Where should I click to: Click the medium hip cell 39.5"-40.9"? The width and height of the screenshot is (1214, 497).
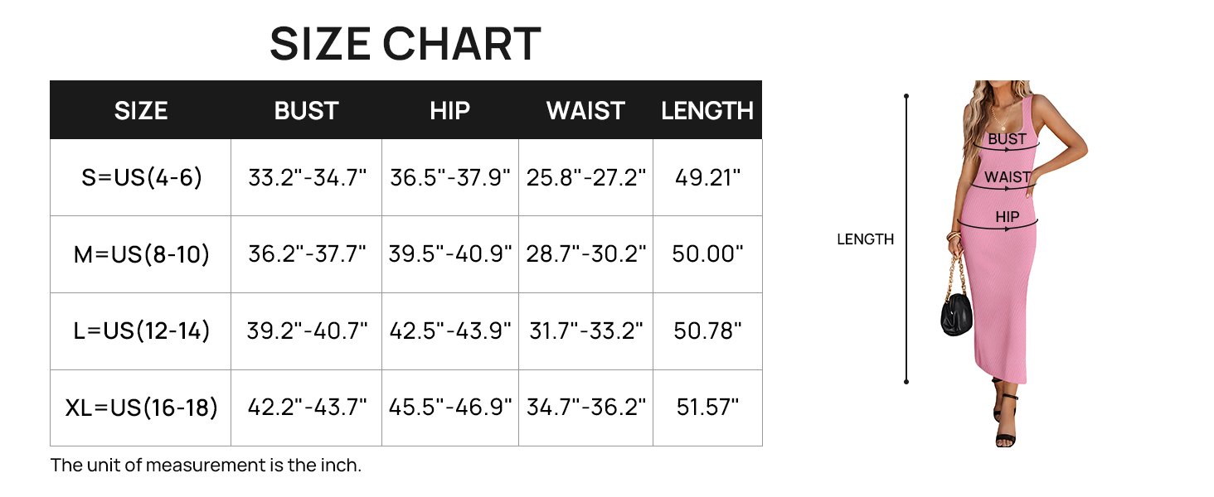click(450, 254)
